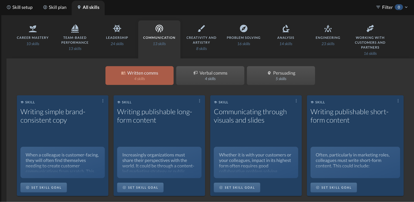Select Working with Customers handshake icon
Viewport: 414px width, 202px height.
[x=370, y=28]
